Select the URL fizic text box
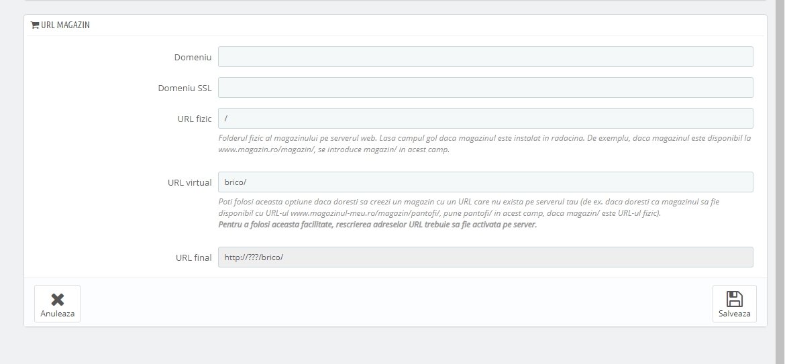 [485, 119]
